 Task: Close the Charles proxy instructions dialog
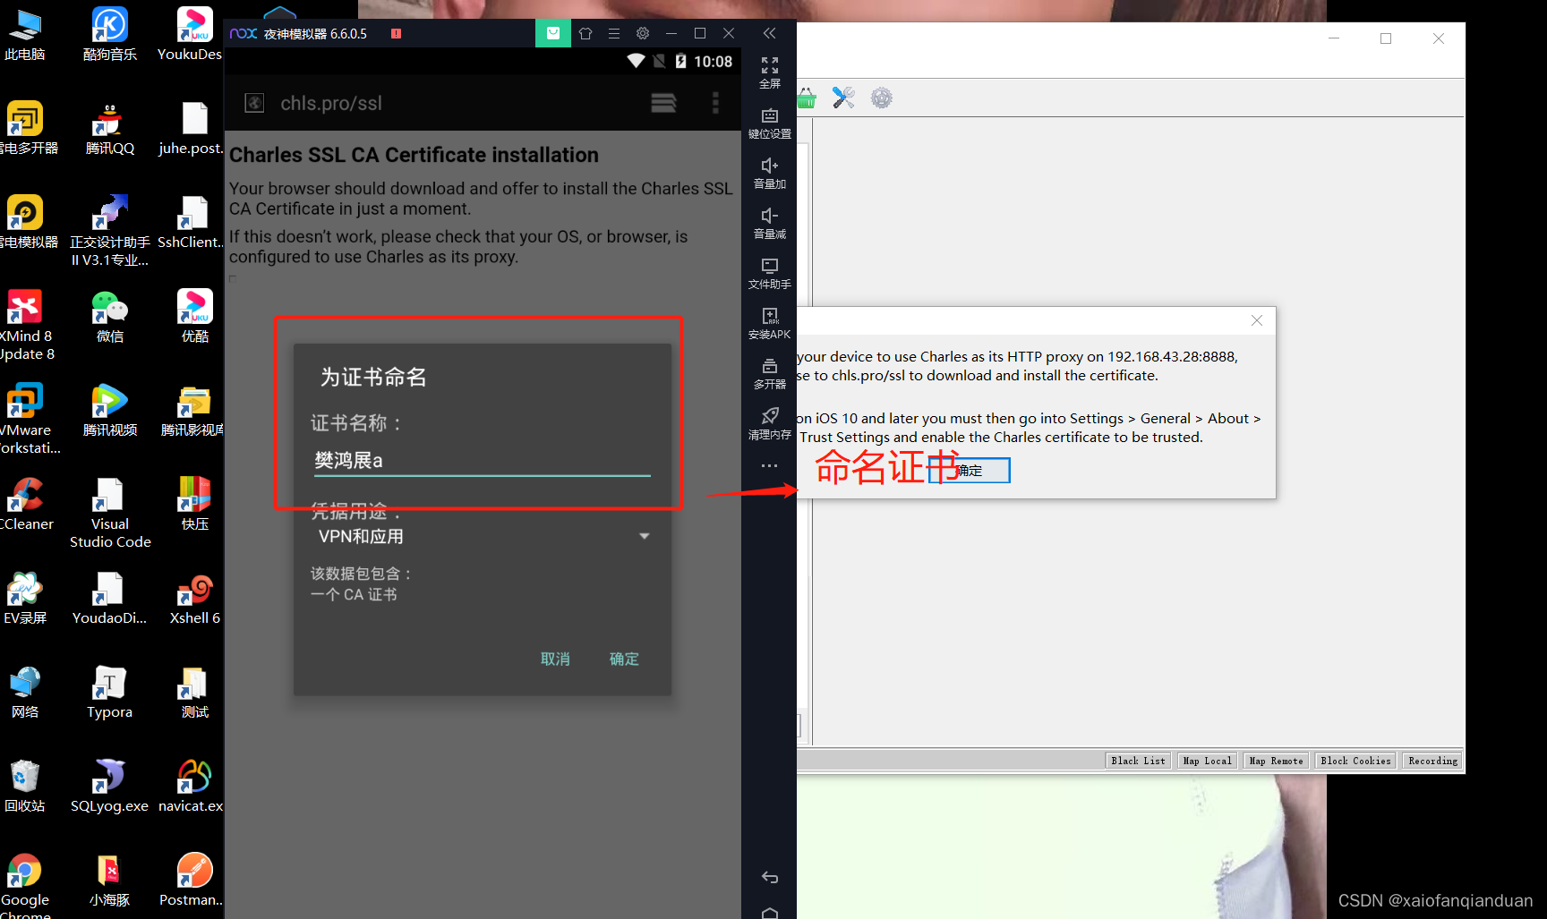click(x=1257, y=320)
